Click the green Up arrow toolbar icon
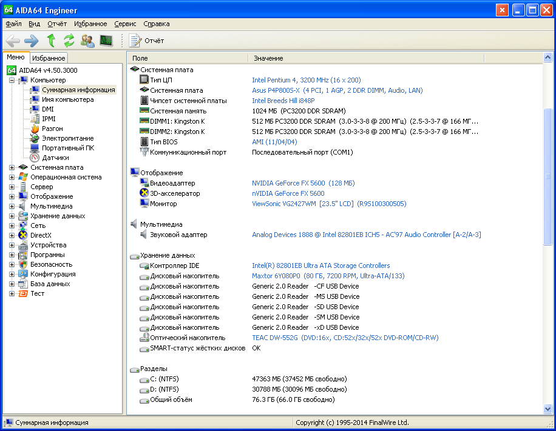Screen dimensions: 556x431 point(51,41)
